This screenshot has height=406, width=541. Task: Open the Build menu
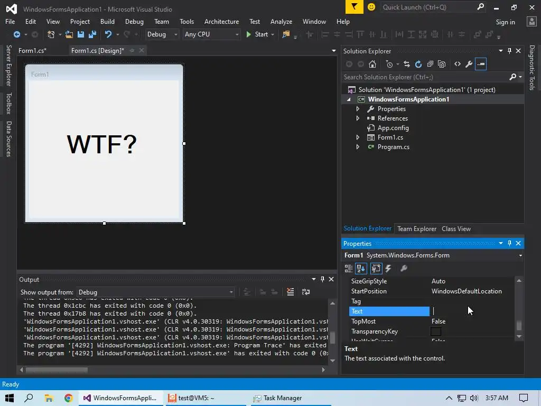point(107,21)
